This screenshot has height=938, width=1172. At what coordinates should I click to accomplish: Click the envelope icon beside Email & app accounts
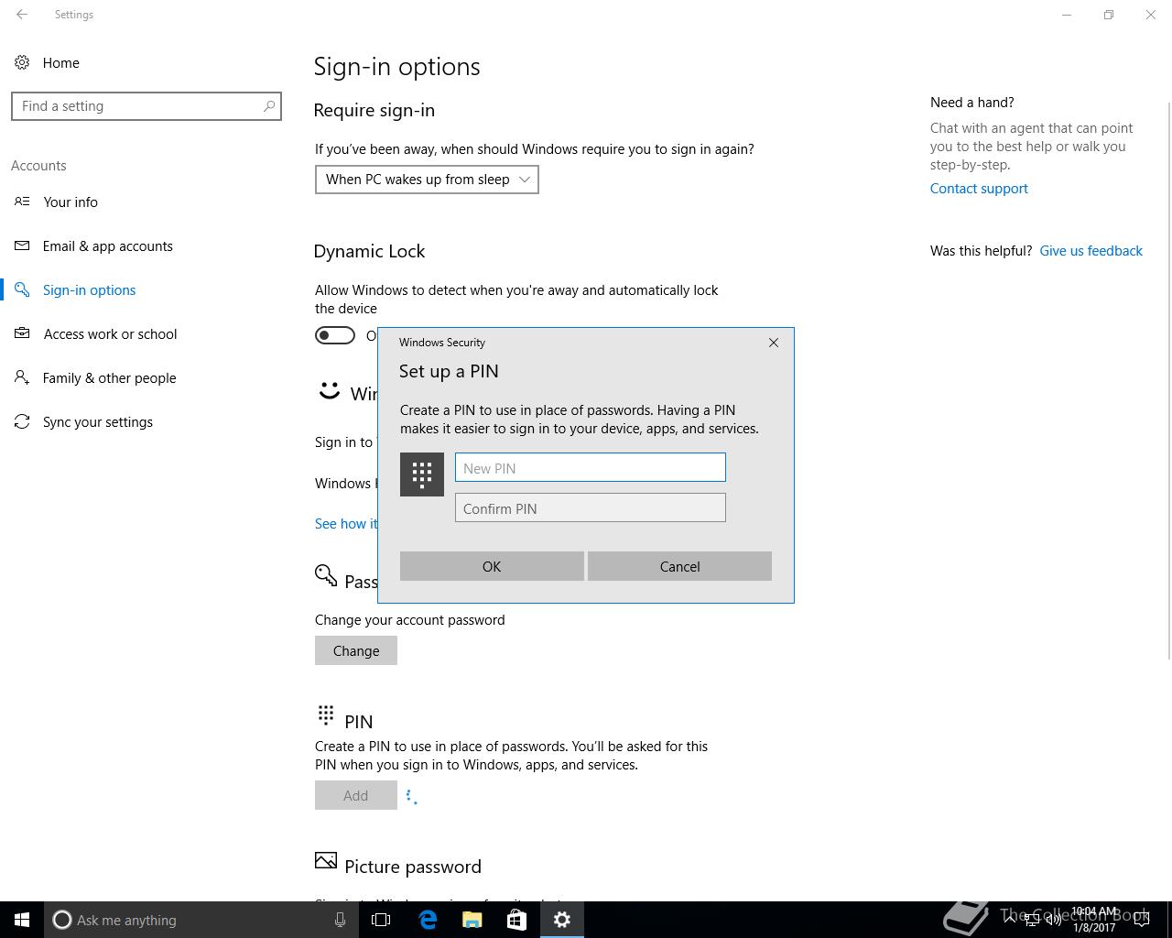[x=22, y=245]
